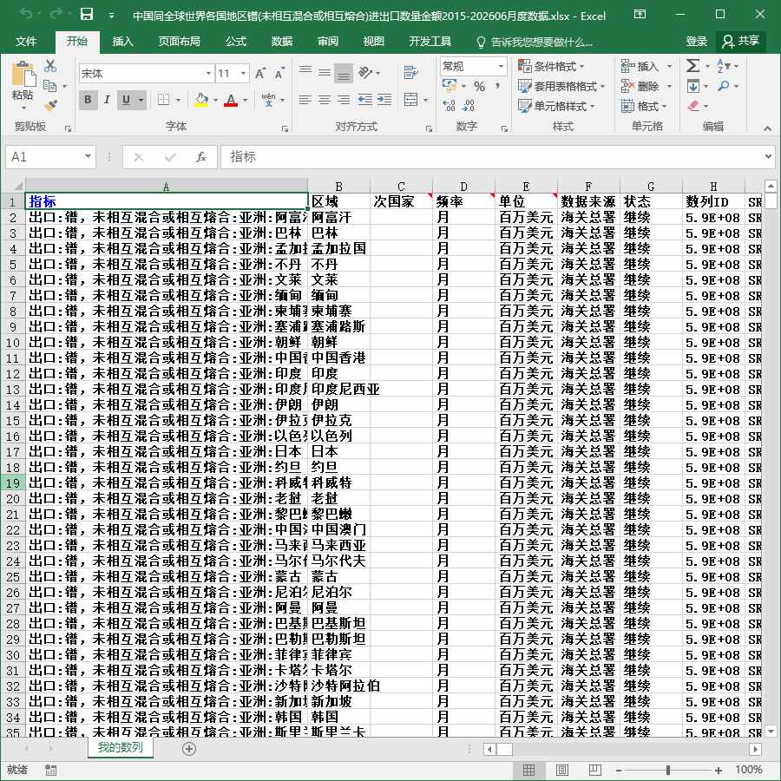The height and width of the screenshot is (781, 781).
Task: Open the 条件格式 dropdown menu
Action: pos(551,66)
